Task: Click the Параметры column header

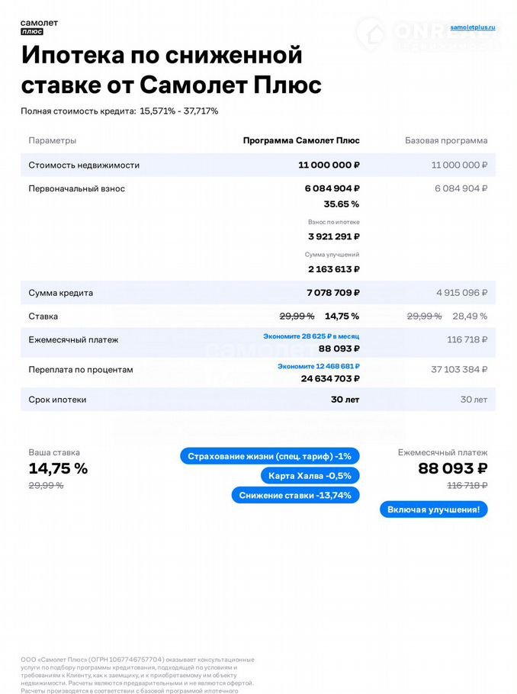Action: pyautogui.click(x=53, y=140)
